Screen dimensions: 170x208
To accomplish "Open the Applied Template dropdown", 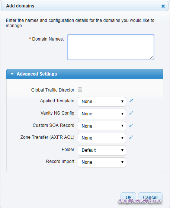I will click(x=102, y=102).
